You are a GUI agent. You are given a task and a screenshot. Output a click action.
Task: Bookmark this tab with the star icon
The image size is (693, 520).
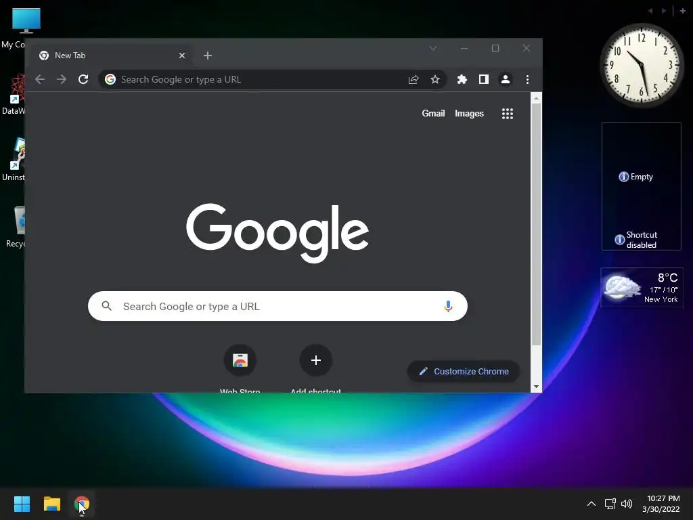click(435, 79)
